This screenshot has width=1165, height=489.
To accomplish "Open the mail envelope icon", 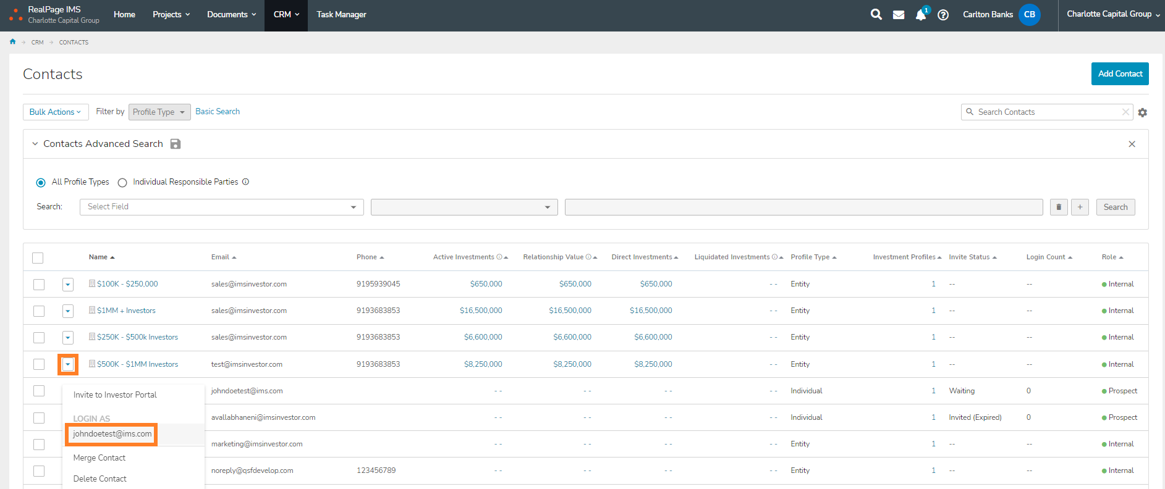I will point(899,15).
